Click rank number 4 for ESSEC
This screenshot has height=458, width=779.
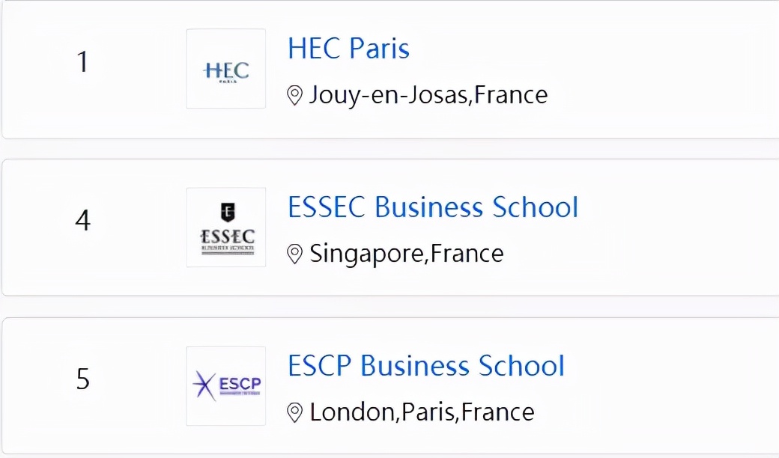82,221
